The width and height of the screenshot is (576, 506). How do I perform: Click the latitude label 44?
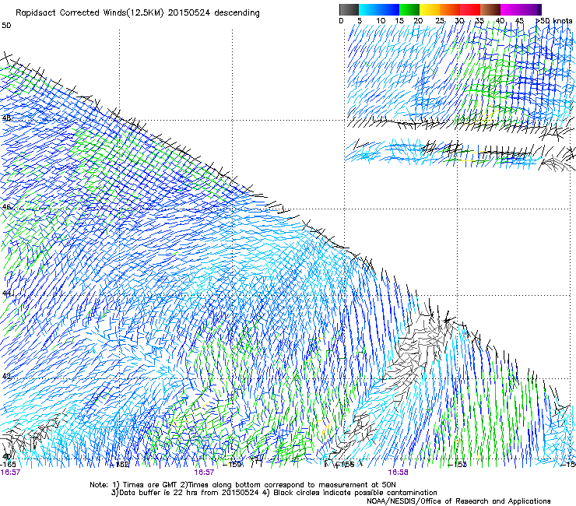pyautogui.click(x=6, y=293)
